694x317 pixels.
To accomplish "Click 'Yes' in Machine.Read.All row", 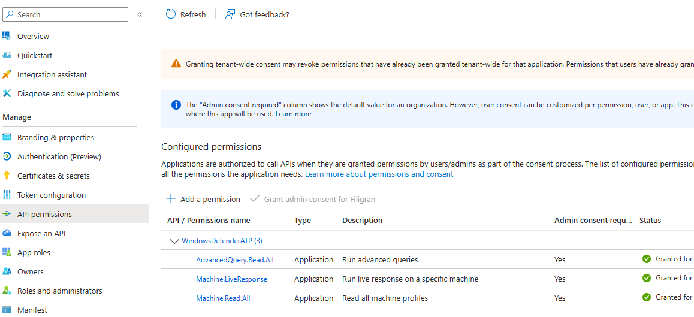I will point(560,298).
